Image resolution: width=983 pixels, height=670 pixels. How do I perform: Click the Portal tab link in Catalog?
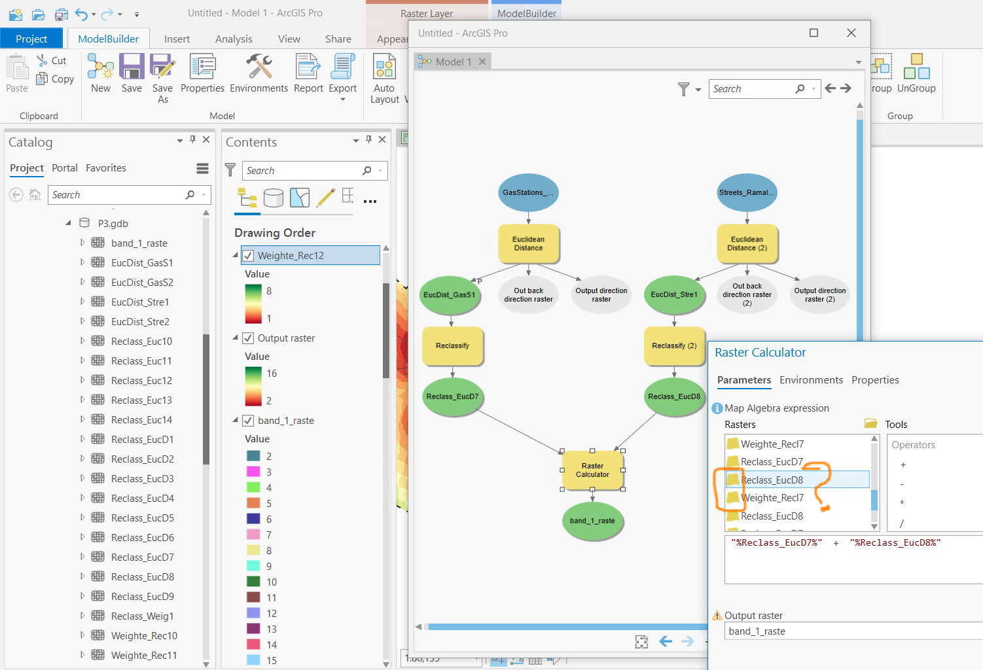pyautogui.click(x=65, y=168)
